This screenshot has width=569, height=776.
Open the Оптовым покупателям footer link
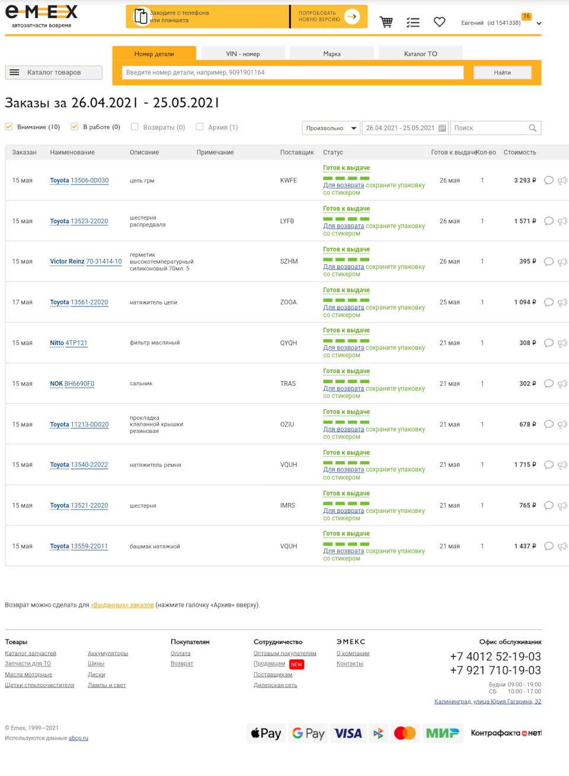coord(285,653)
